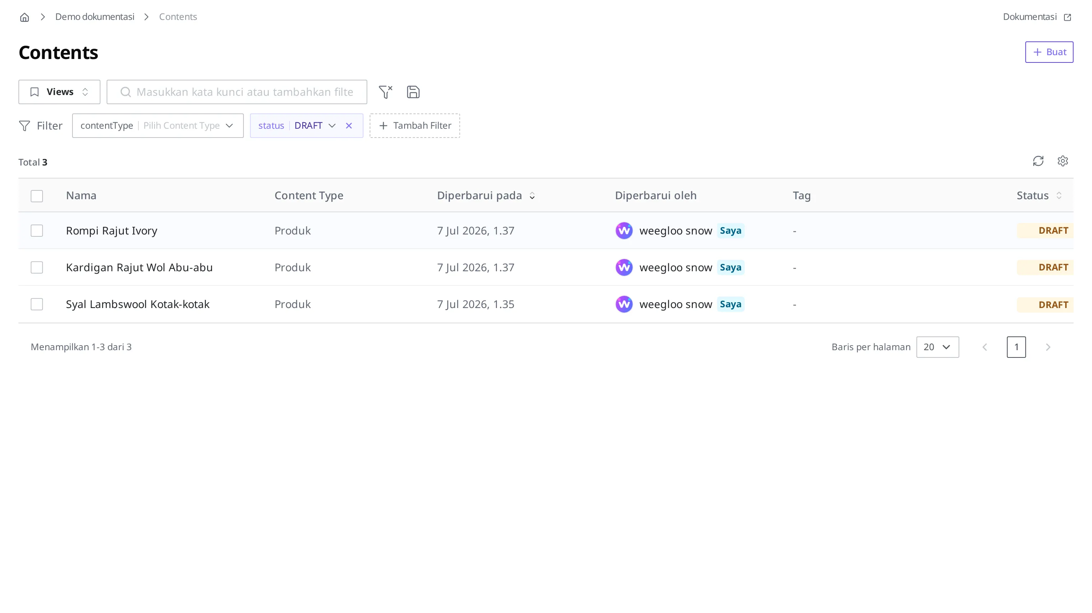Change the status DRAFT filter value
Viewport: 1092px width, 613px height.
click(x=314, y=126)
